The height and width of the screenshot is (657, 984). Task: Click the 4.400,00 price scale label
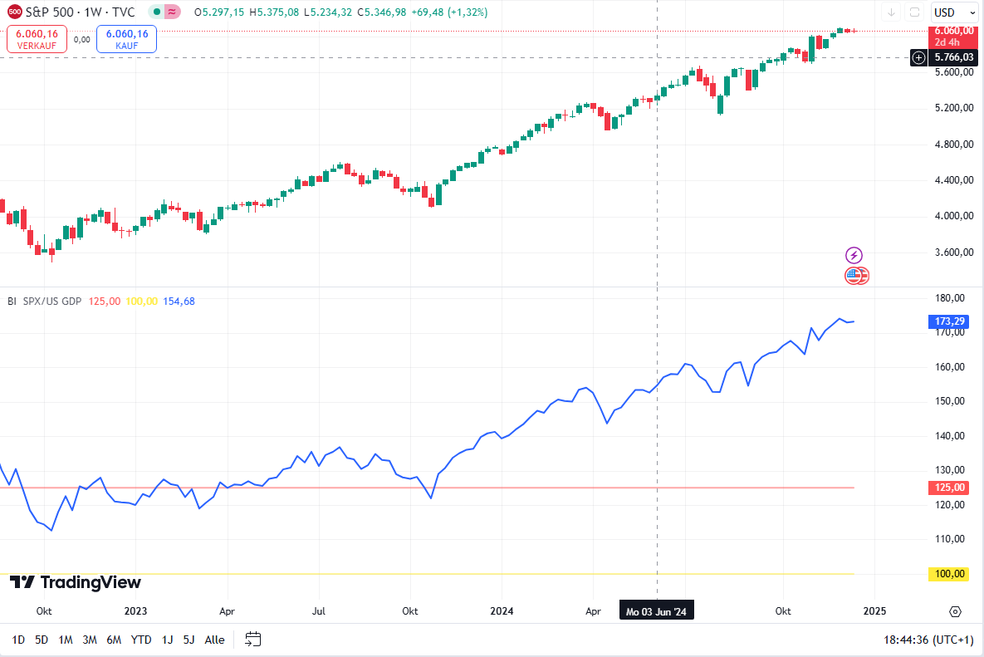pos(954,180)
